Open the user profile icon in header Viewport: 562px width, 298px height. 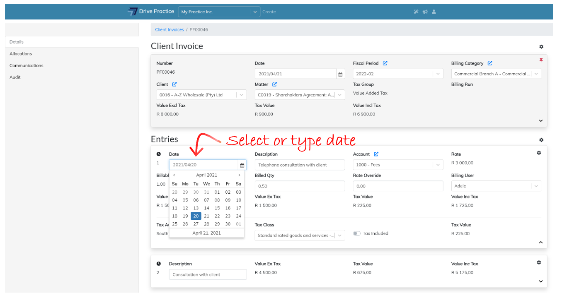tap(434, 12)
